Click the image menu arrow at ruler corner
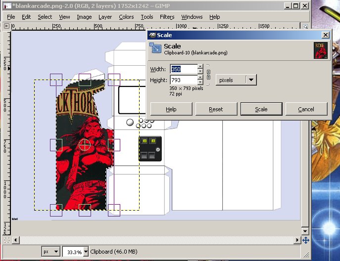 [6, 26]
